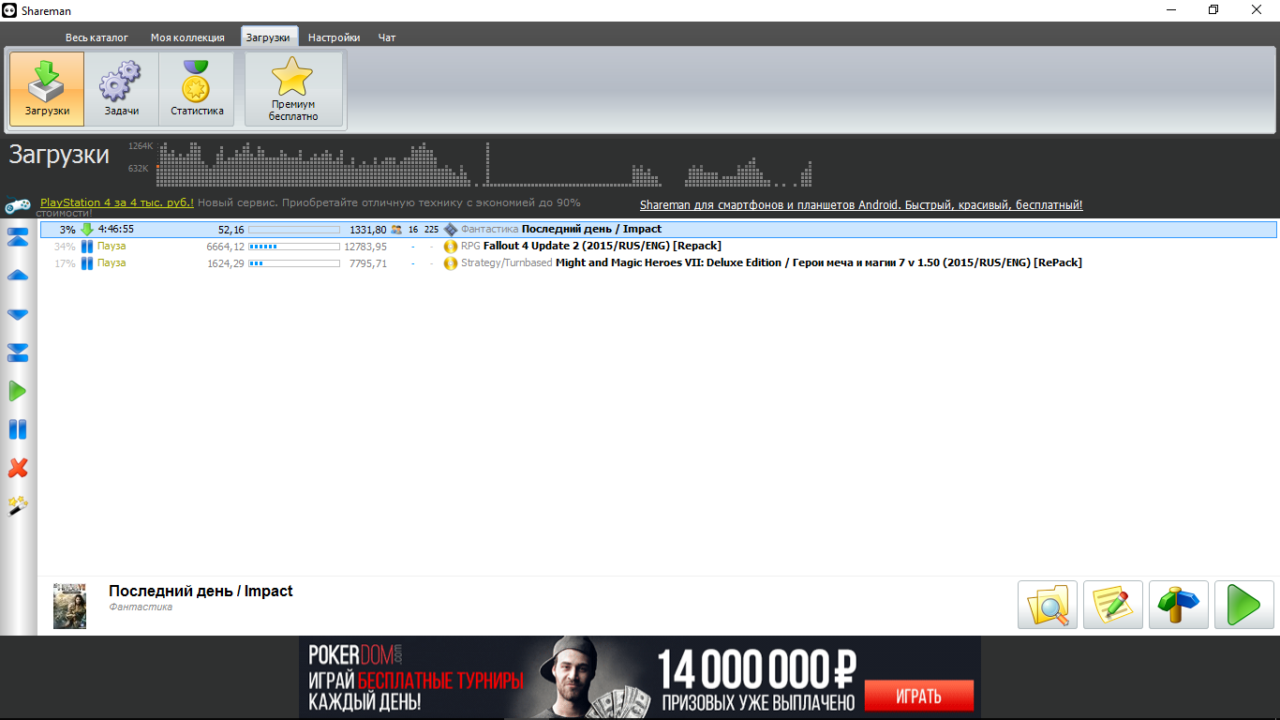Click the Премиум бесплатно star button
The image size is (1280, 720).
pyautogui.click(x=294, y=89)
